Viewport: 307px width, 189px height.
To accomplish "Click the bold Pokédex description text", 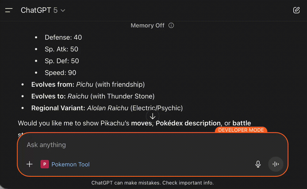I will [x=188, y=123].
